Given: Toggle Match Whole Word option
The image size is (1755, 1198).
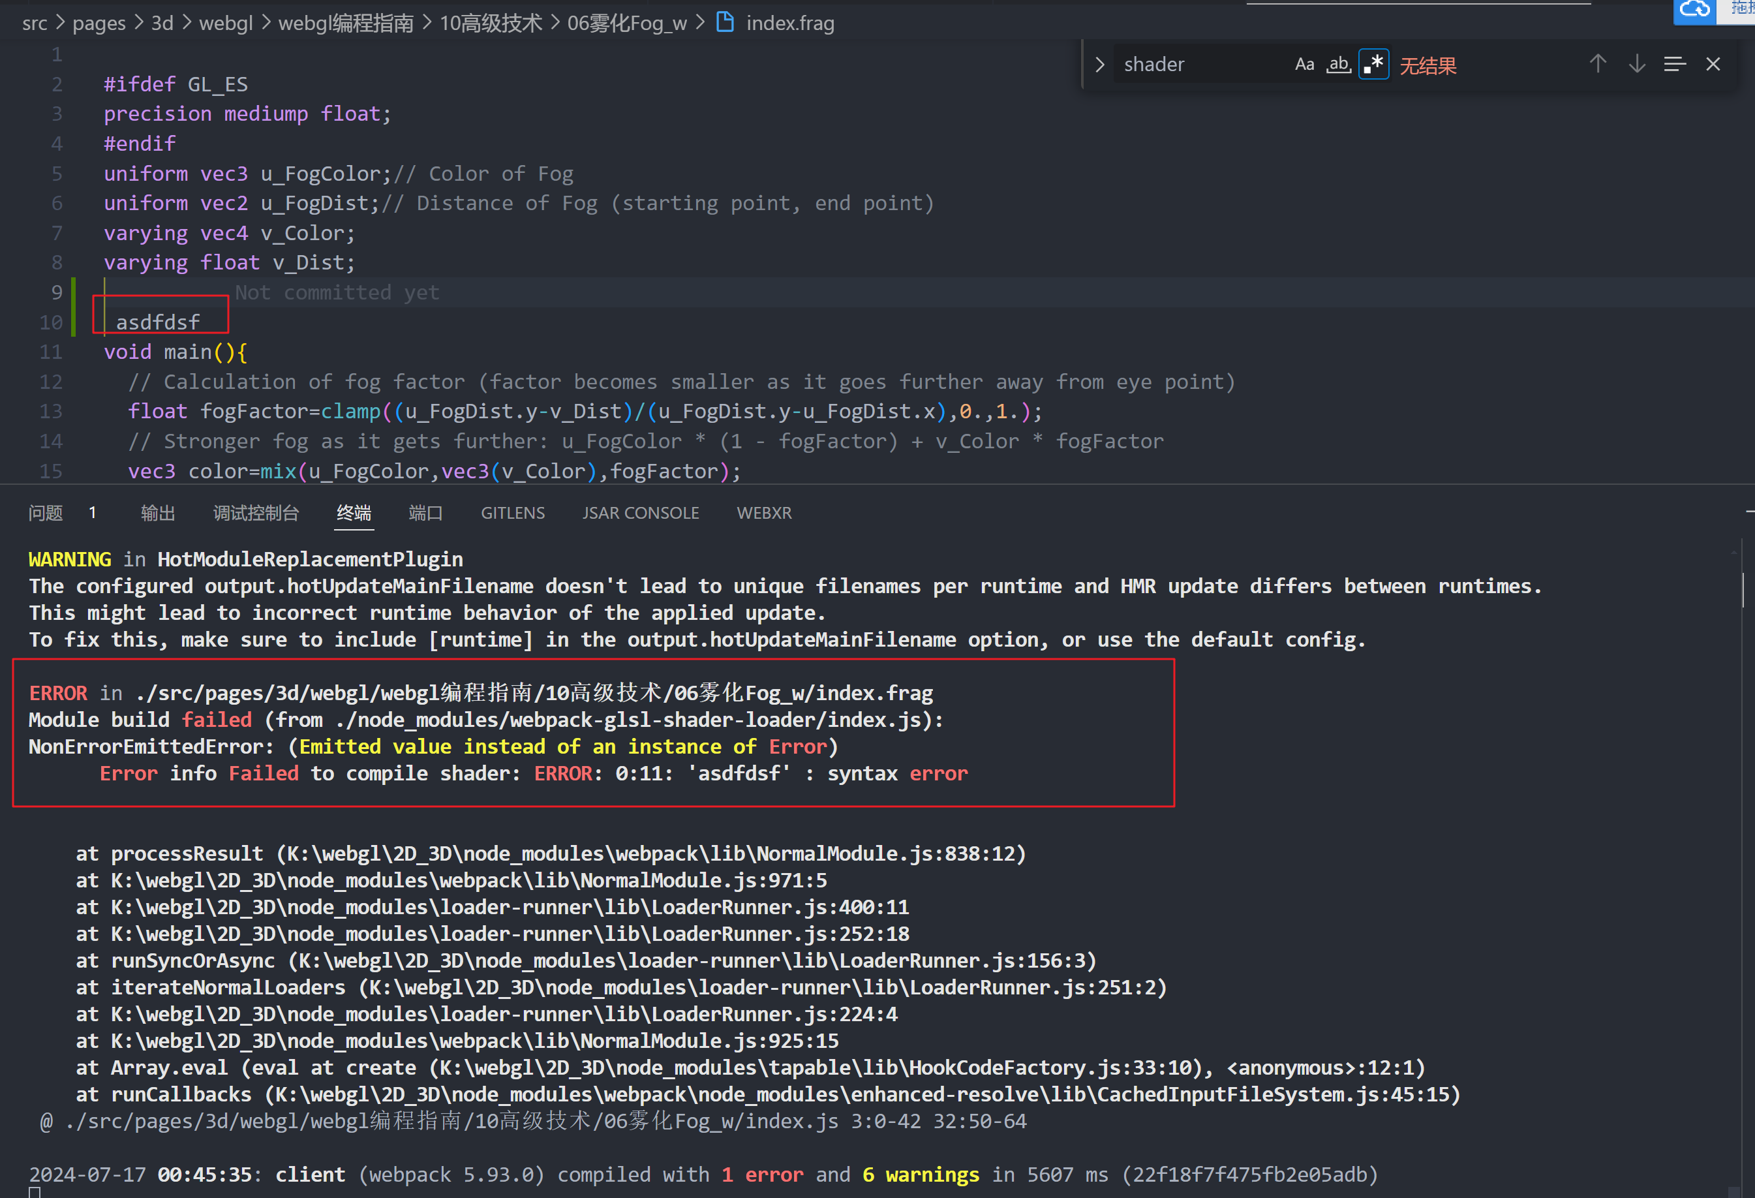Looking at the screenshot, I should (1338, 65).
